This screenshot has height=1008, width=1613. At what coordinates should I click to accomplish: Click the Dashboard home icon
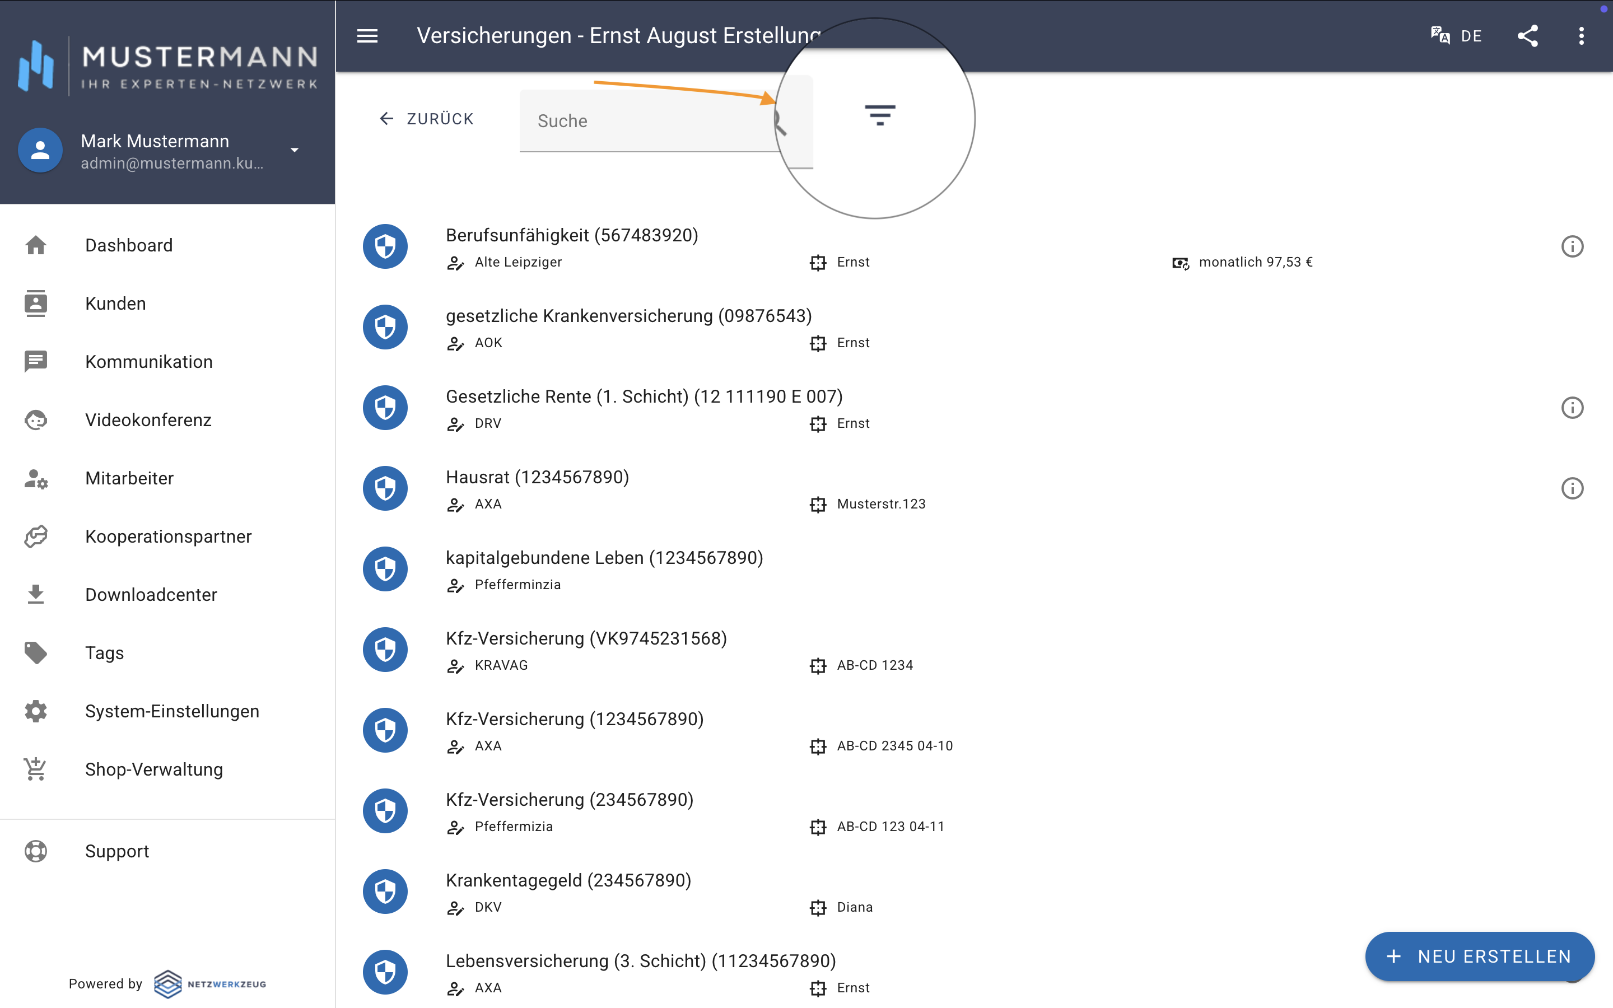[x=36, y=245]
